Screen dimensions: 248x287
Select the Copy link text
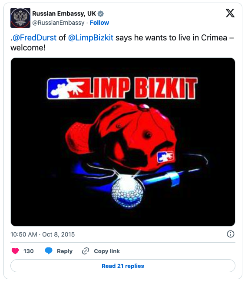107,251
